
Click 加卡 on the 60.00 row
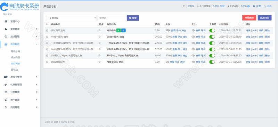coord(254,56)
